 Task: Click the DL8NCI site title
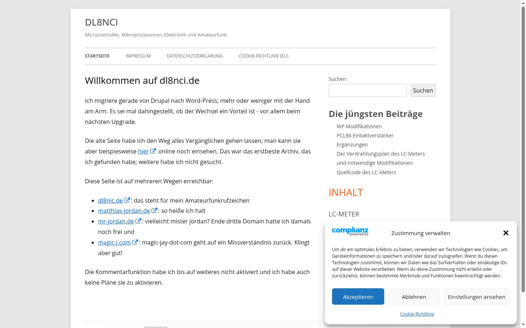[102, 22]
